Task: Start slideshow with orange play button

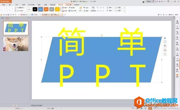Action: click(x=150, y=108)
